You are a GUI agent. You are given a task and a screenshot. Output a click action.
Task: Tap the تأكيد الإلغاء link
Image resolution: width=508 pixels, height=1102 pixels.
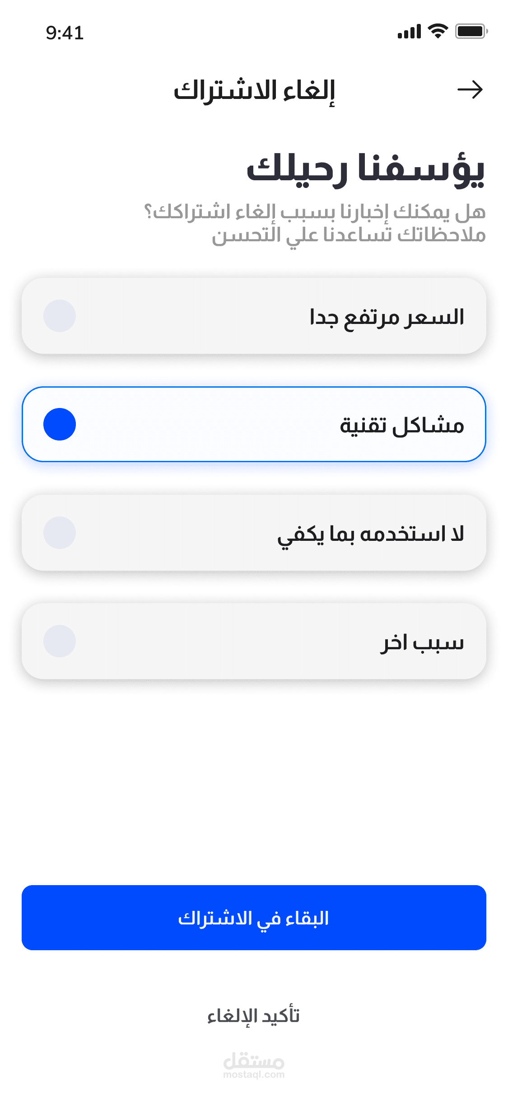tap(254, 1016)
